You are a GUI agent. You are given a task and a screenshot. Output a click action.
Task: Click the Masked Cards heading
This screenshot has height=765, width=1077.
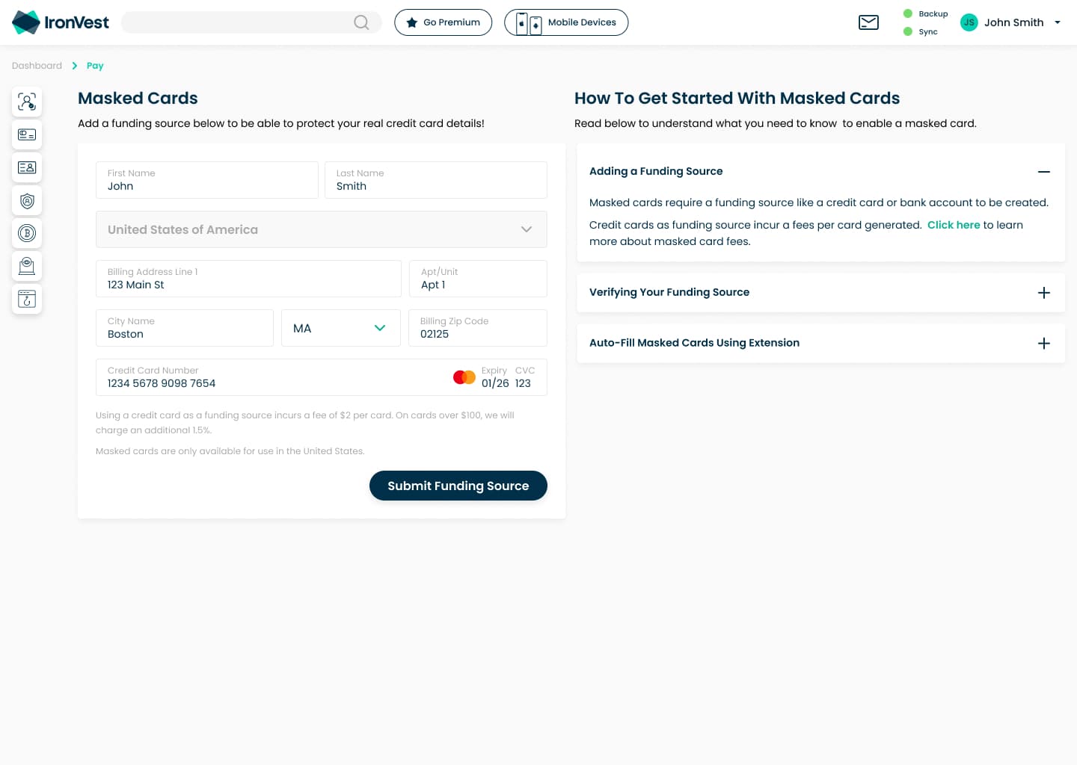[x=138, y=98]
